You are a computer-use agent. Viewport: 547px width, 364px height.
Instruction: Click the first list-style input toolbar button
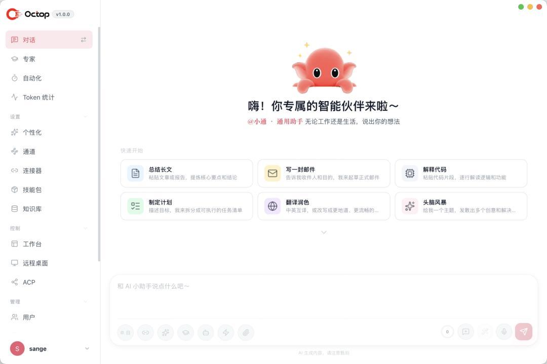126,332
